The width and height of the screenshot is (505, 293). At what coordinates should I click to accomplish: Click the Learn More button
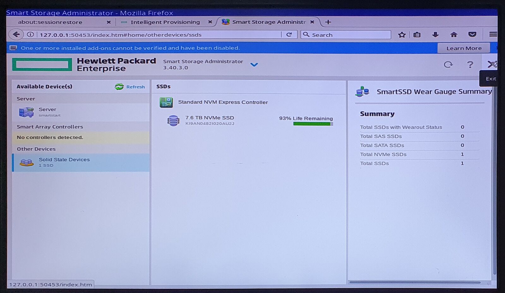pos(464,48)
